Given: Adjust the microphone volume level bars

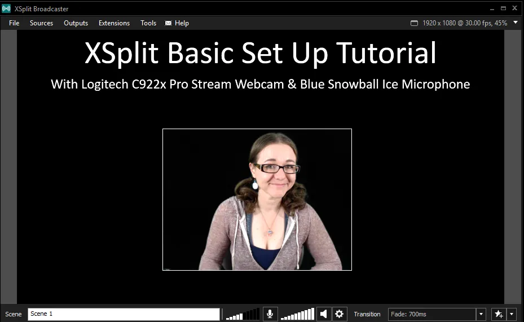Looking at the screenshot, I should tap(243, 314).
